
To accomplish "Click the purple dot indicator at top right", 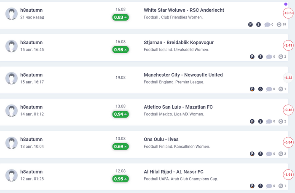I will coord(286,4).
